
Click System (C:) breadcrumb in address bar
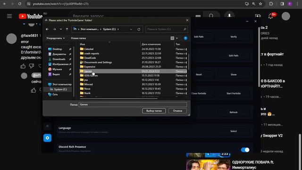[109, 29]
